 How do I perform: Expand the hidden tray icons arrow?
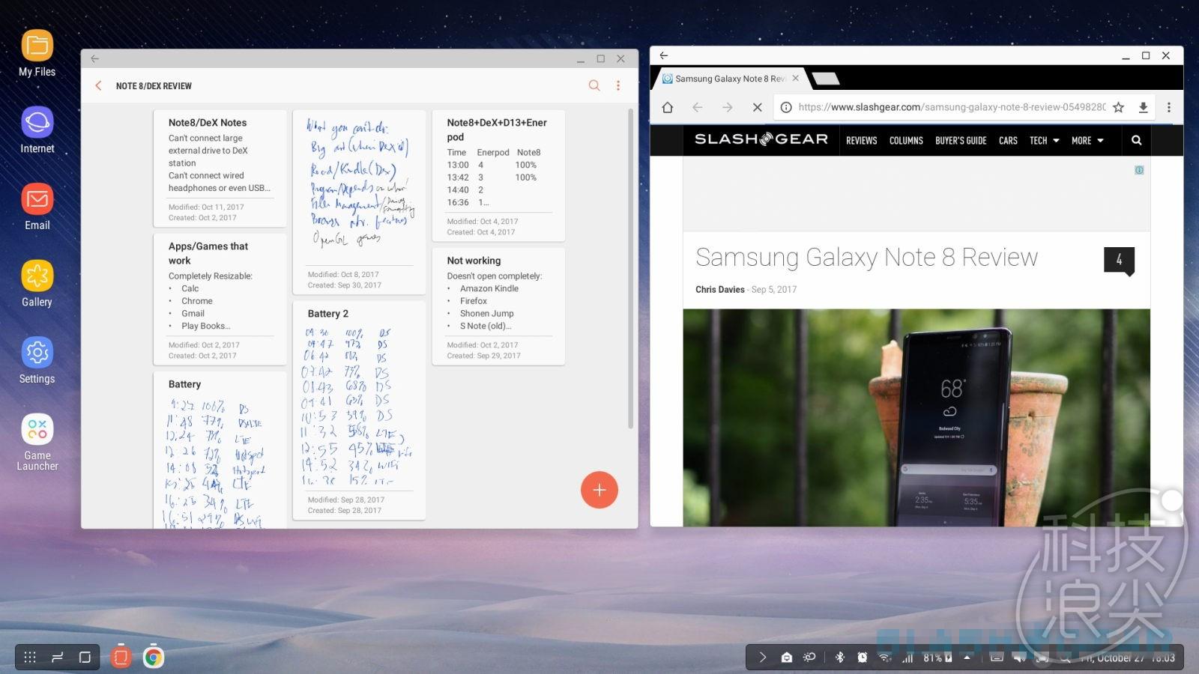(x=967, y=657)
